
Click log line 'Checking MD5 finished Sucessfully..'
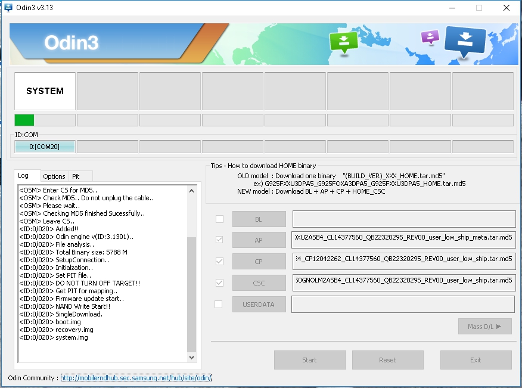tap(82, 213)
